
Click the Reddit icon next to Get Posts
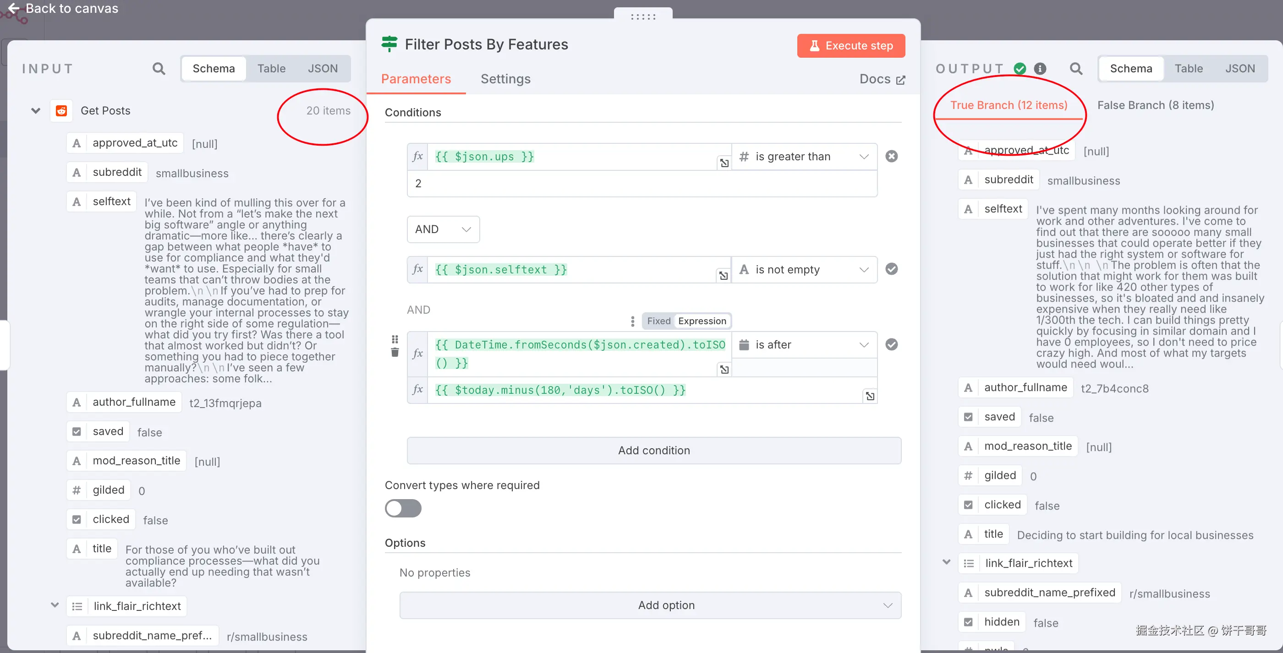coord(61,110)
